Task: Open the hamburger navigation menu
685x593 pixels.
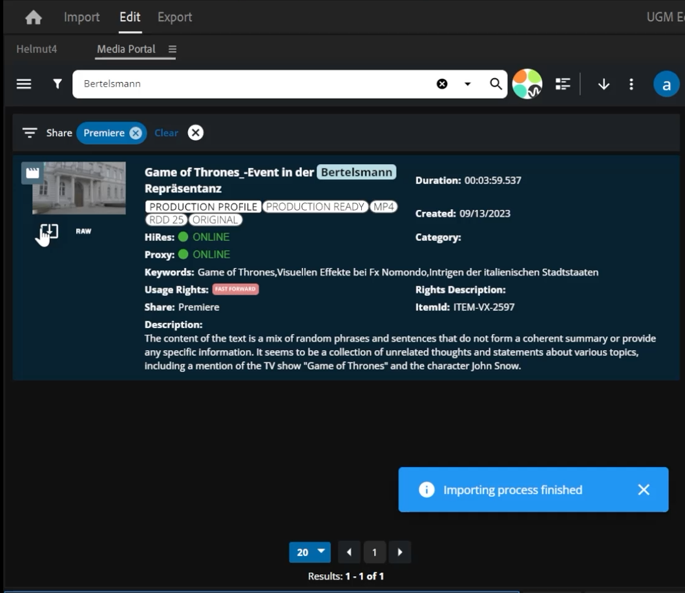Action: pos(24,84)
